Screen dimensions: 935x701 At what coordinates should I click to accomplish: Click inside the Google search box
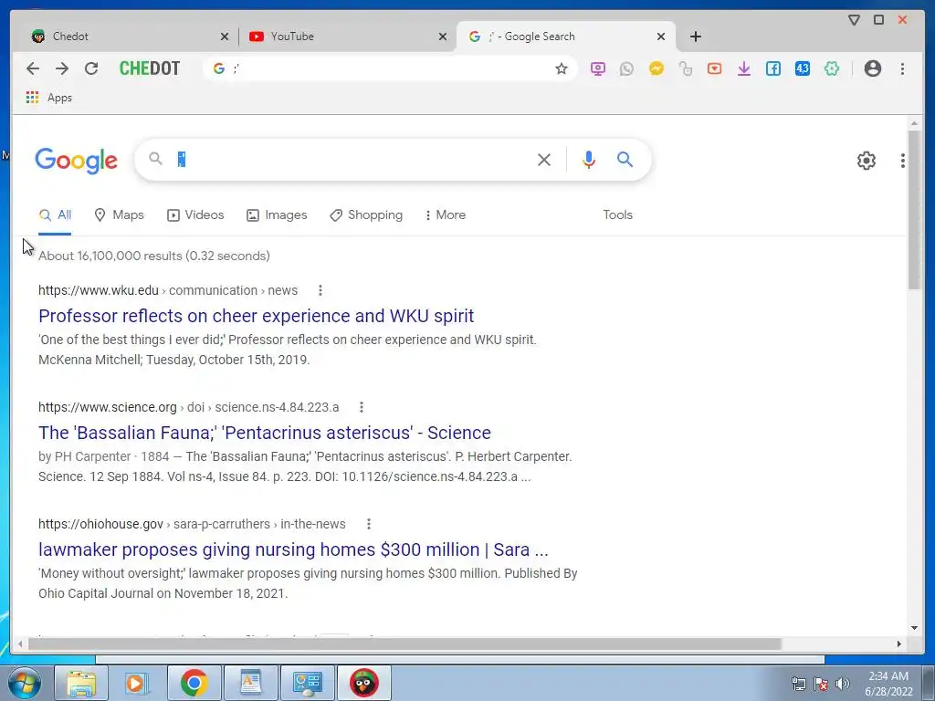click(x=352, y=159)
